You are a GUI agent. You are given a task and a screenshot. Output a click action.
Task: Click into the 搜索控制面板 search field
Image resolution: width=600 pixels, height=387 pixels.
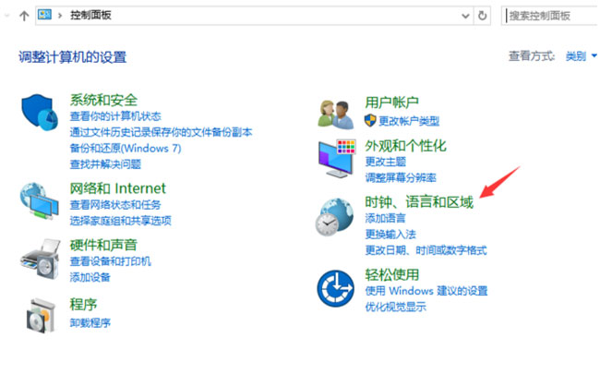coord(551,16)
